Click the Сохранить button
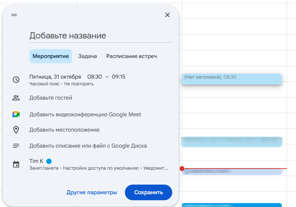The image size is (296, 207). pos(148,192)
